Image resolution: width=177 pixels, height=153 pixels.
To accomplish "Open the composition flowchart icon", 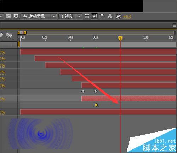I will coord(110,16).
